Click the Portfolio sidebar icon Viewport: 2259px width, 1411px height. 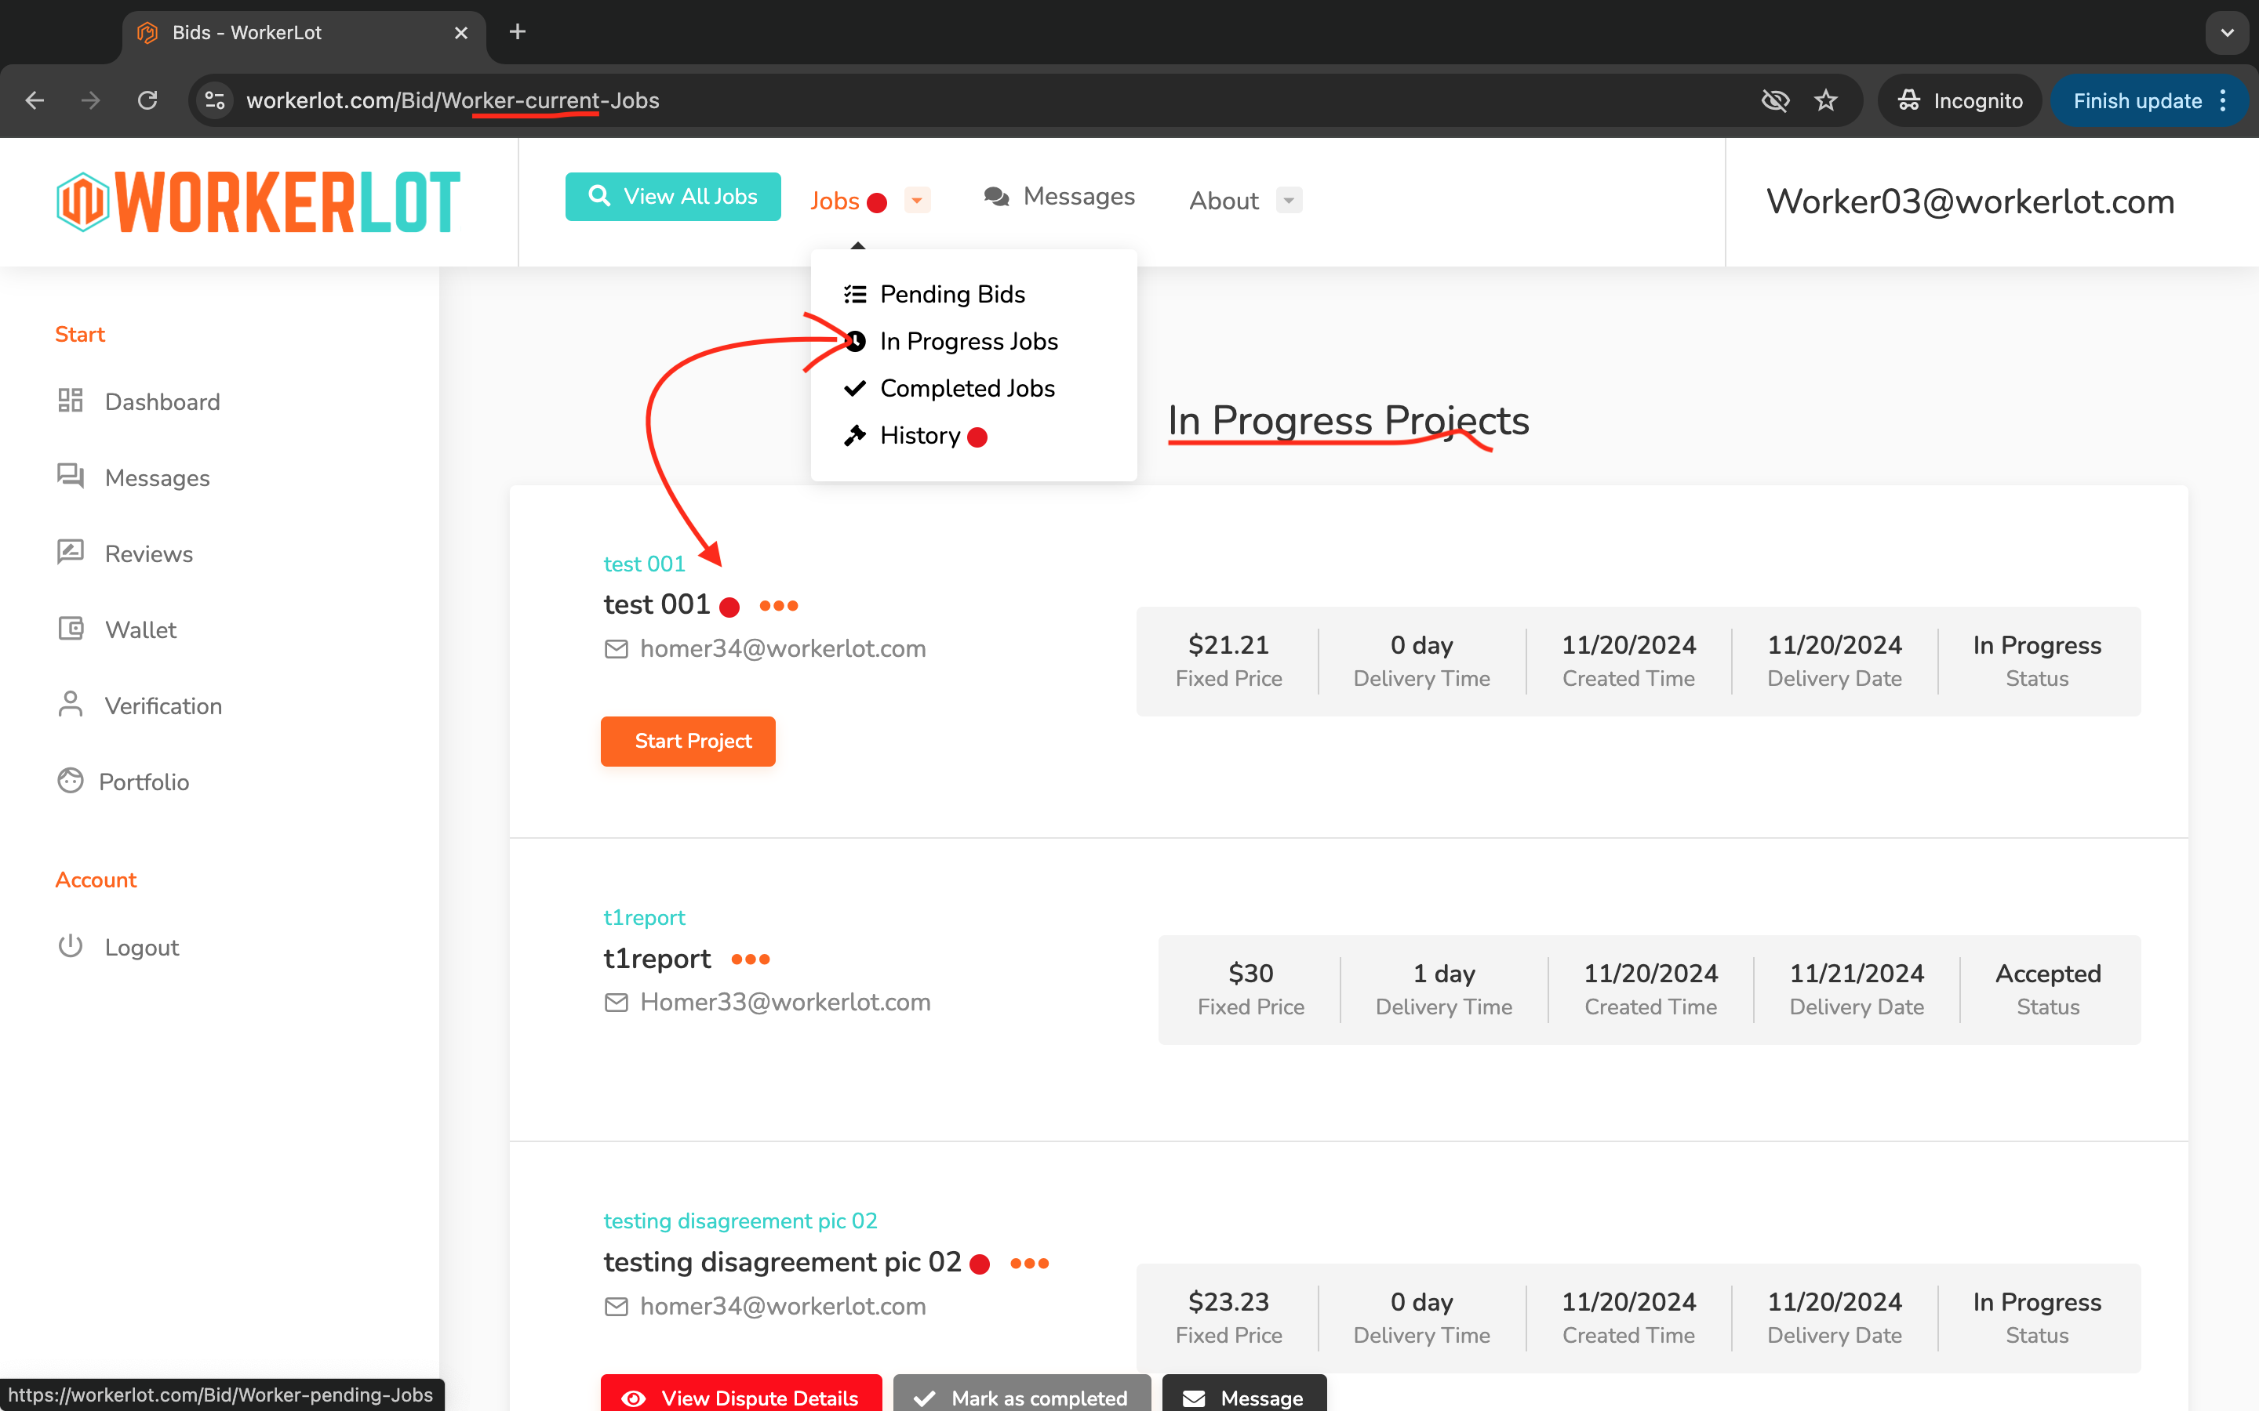tap(71, 780)
